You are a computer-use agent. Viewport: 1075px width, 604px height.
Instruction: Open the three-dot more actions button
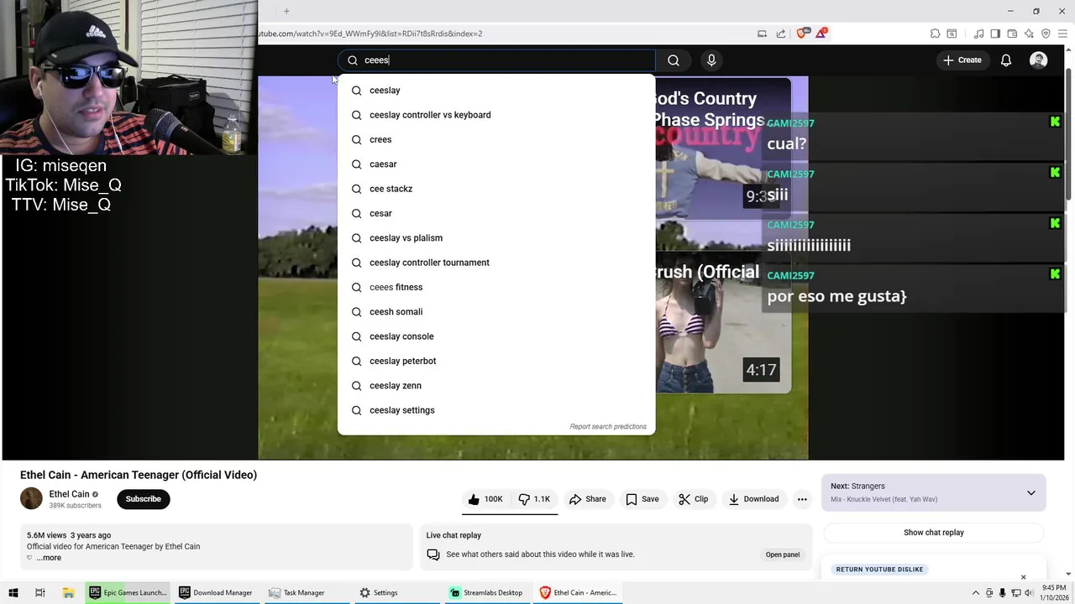point(802,499)
